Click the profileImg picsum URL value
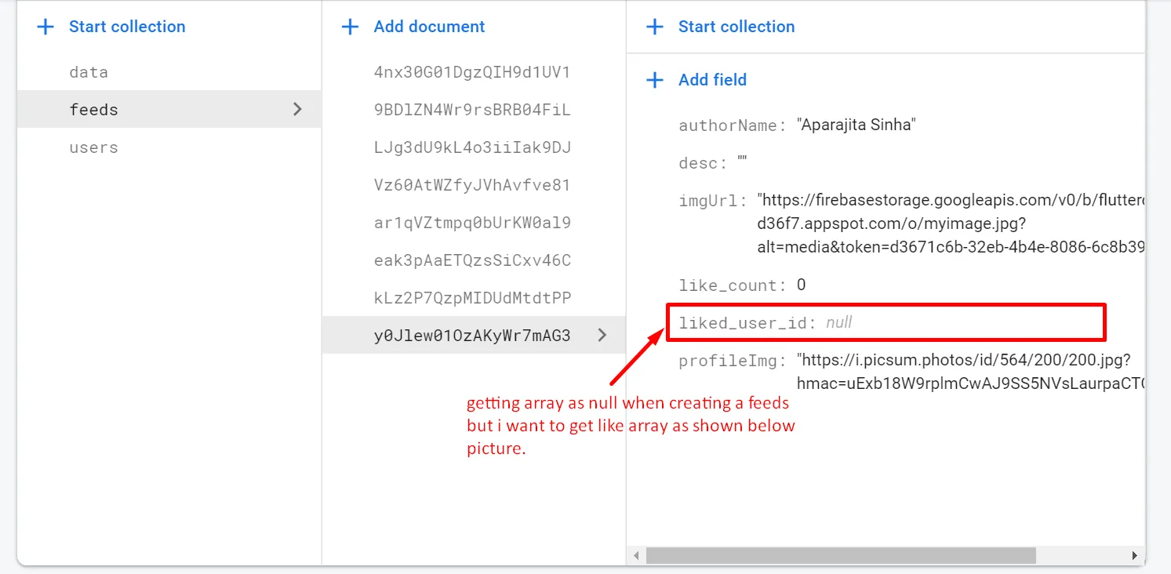Image resolution: width=1171 pixels, height=574 pixels. (970, 372)
